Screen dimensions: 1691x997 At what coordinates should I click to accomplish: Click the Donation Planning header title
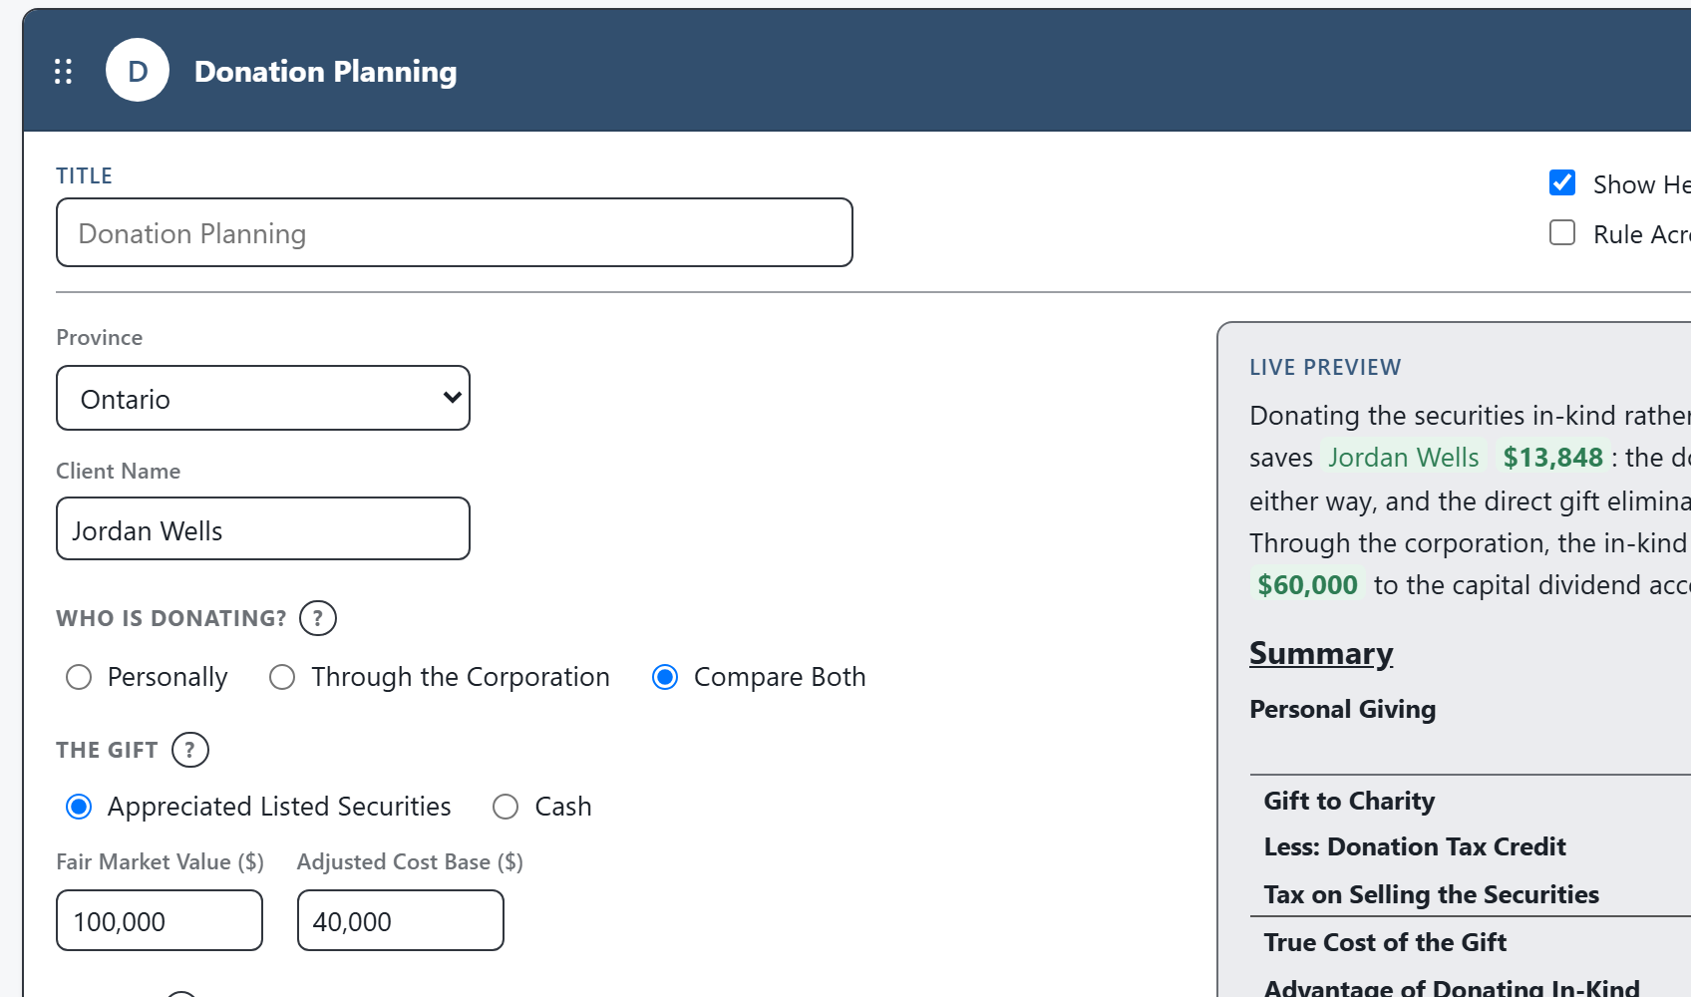[326, 72]
